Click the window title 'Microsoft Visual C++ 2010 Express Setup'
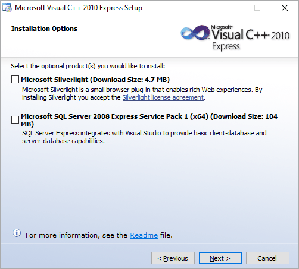 (x=79, y=8)
